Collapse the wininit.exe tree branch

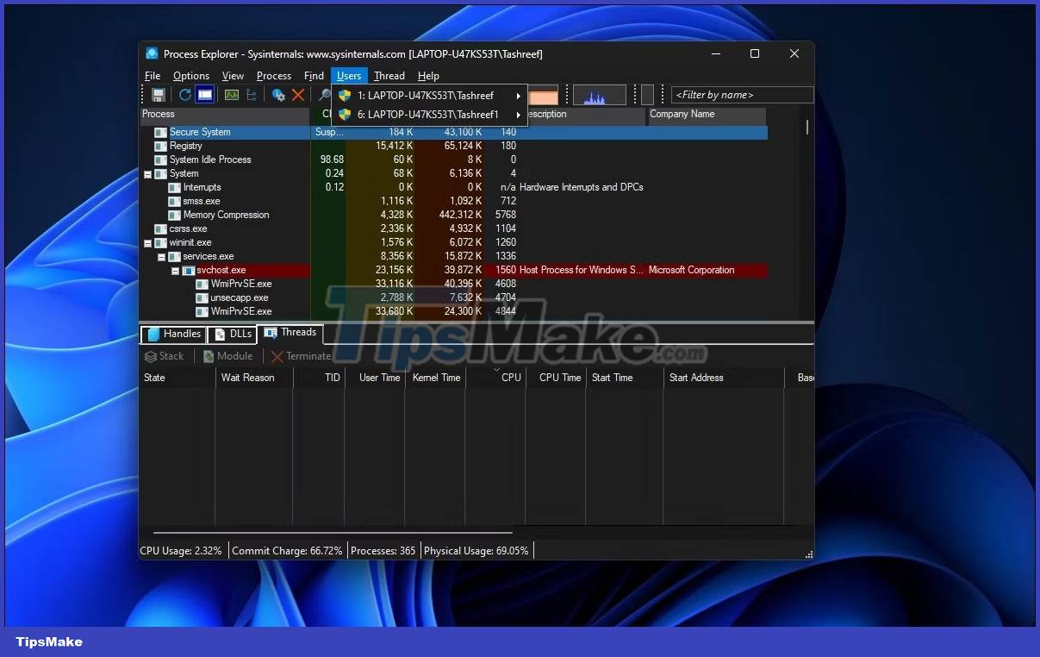tap(147, 242)
